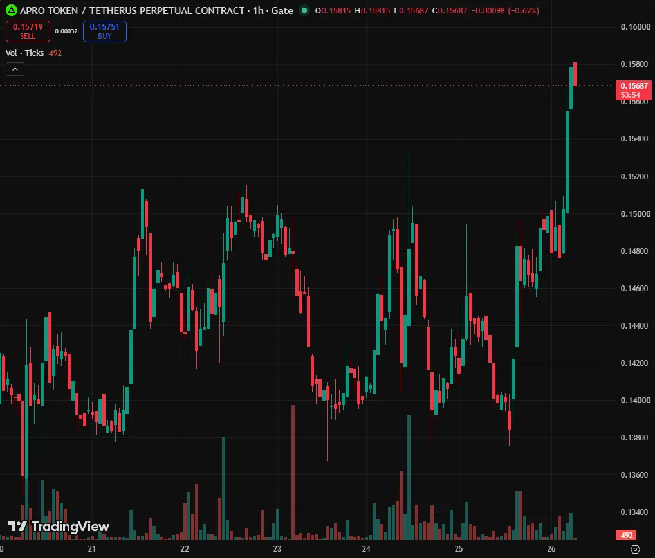This screenshot has width=655, height=558.
Task: Click the 0.13400 price scale label
Action: click(635, 512)
